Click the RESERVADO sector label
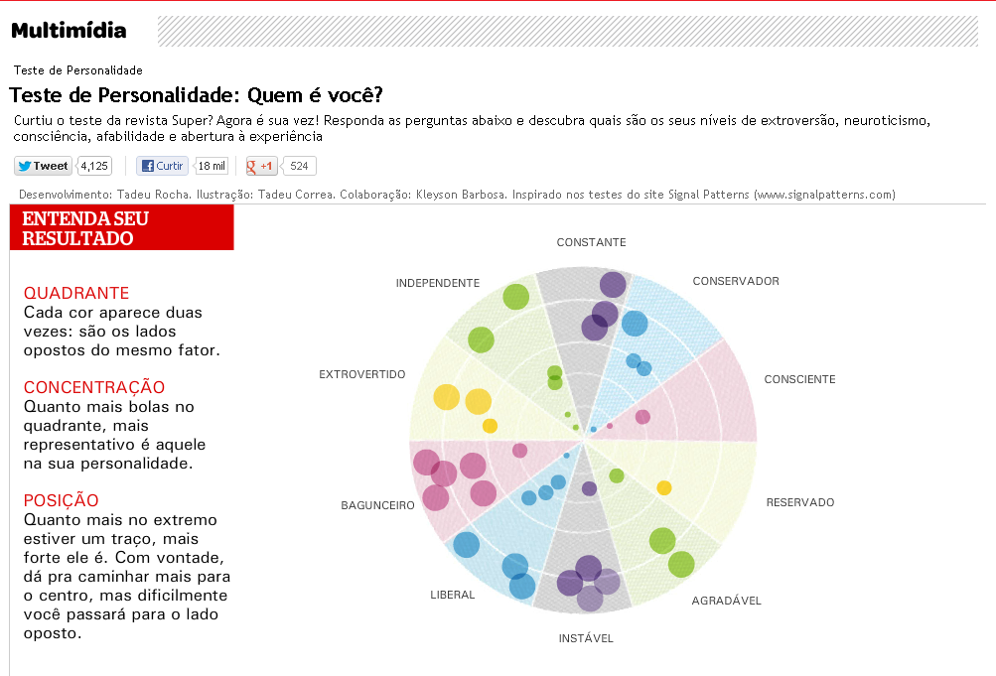This screenshot has height=676, width=996. [799, 502]
